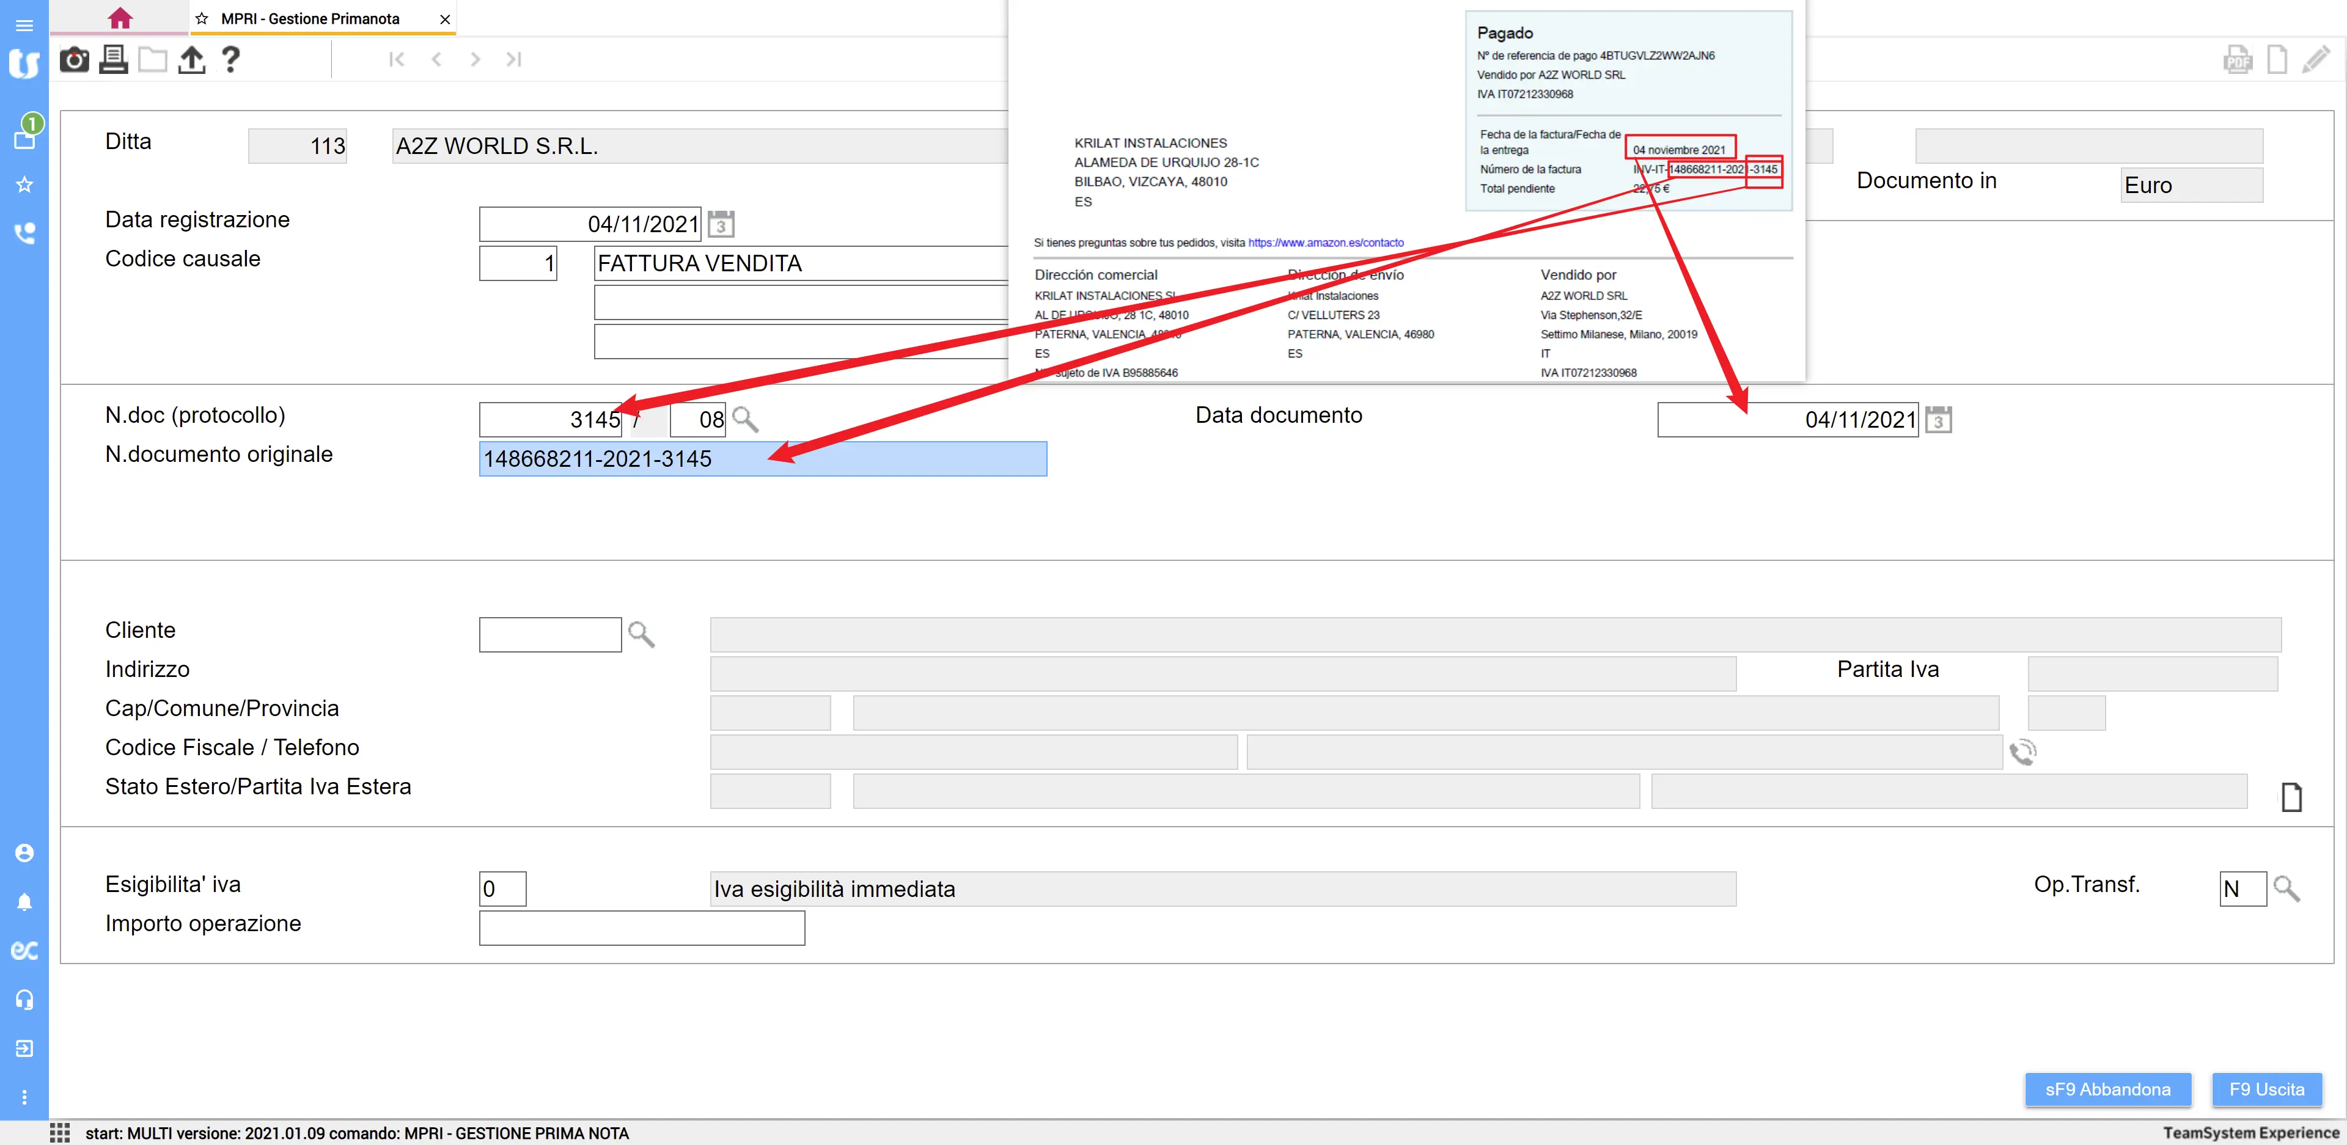
Task: Open calendar picker for Data documento
Action: tap(1938, 420)
